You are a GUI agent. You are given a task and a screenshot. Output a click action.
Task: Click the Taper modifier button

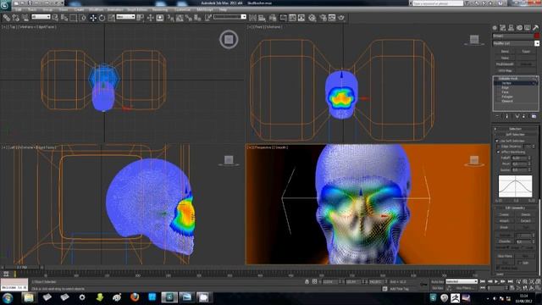point(526,51)
